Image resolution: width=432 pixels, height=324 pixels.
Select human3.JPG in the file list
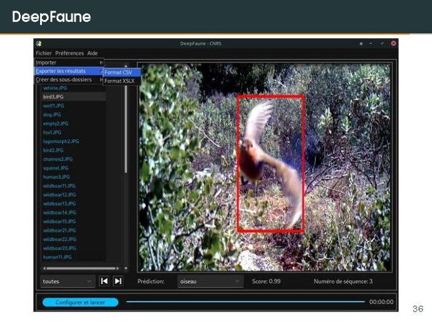[x=56, y=177]
